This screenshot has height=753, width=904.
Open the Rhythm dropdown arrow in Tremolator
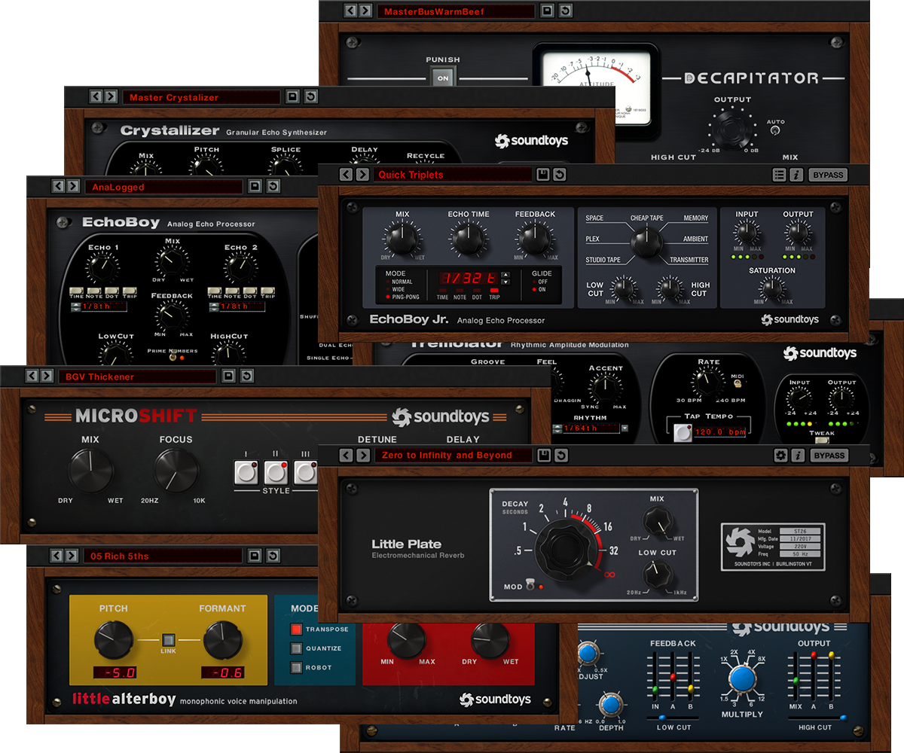(625, 428)
